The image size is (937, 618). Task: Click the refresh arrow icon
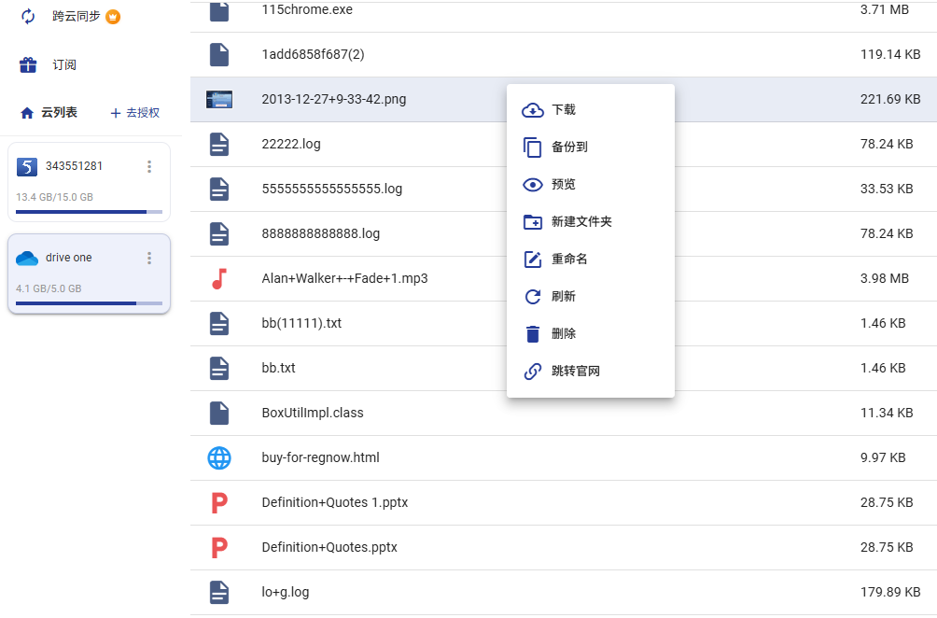click(533, 297)
